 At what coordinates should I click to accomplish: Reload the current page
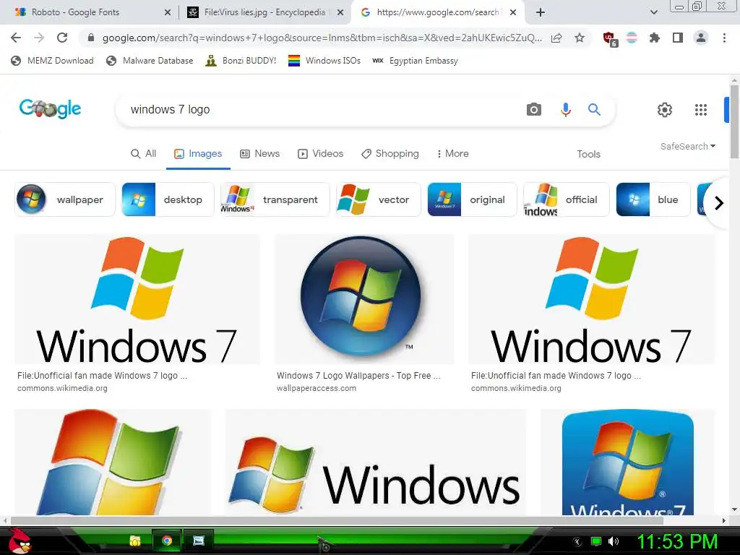point(62,38)
